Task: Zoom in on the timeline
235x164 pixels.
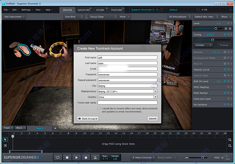Action: point(230,140)
